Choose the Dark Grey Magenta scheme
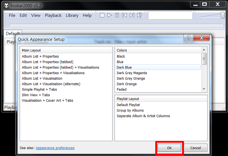Viewport: 228px width, 156px height. click(158, 73)
